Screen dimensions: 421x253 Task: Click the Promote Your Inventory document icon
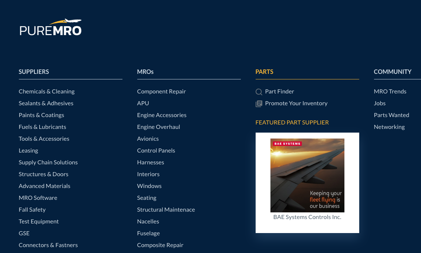click(x=259, y=104)
